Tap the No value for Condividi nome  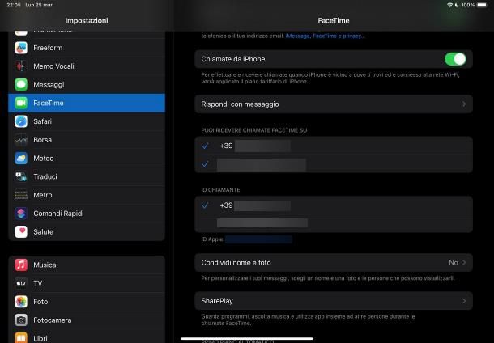(x=454, y=262)
